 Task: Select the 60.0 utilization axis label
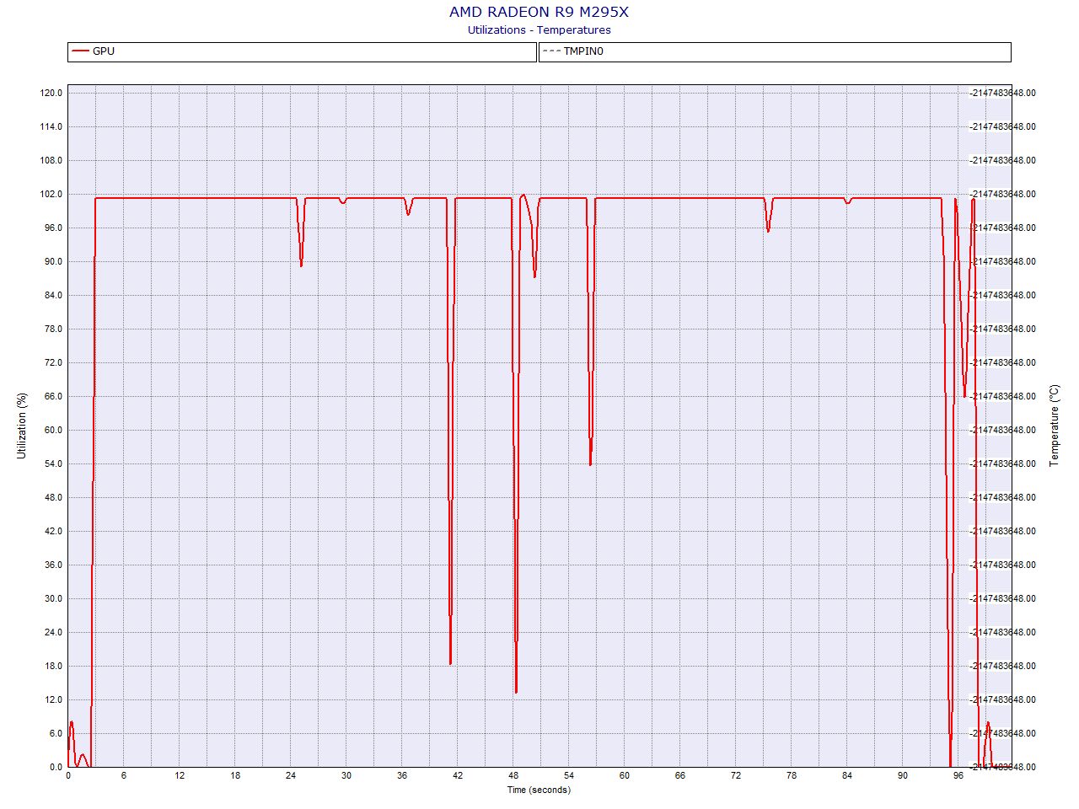(x=54, y=430)
